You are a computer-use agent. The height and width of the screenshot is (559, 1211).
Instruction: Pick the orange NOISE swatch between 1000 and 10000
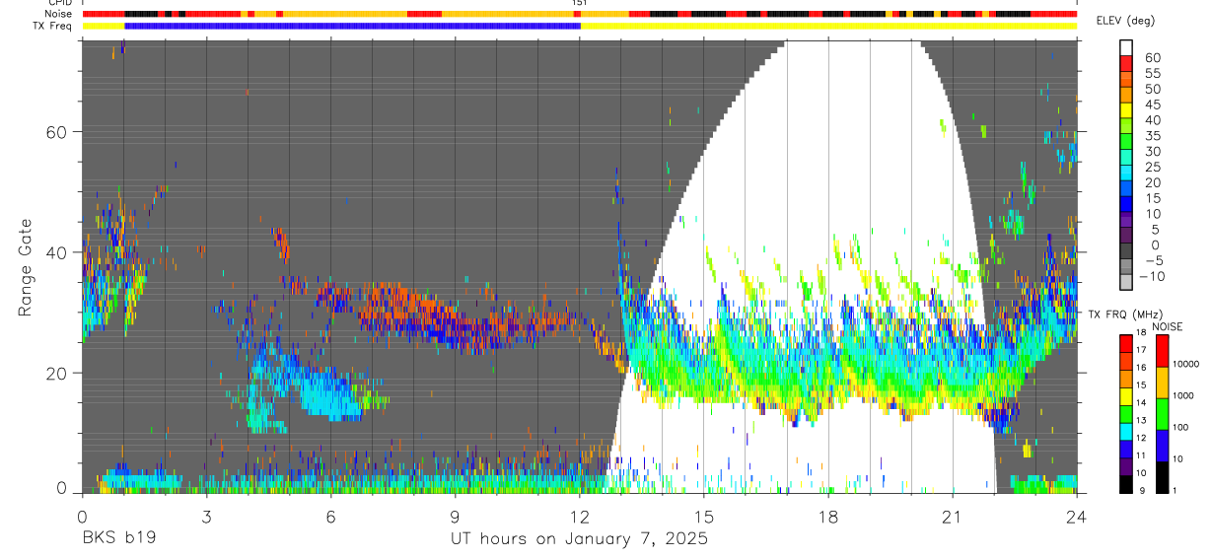[1162, 382]
